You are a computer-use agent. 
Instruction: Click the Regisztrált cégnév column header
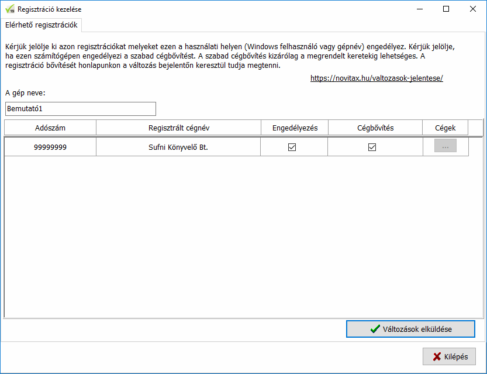178,128
